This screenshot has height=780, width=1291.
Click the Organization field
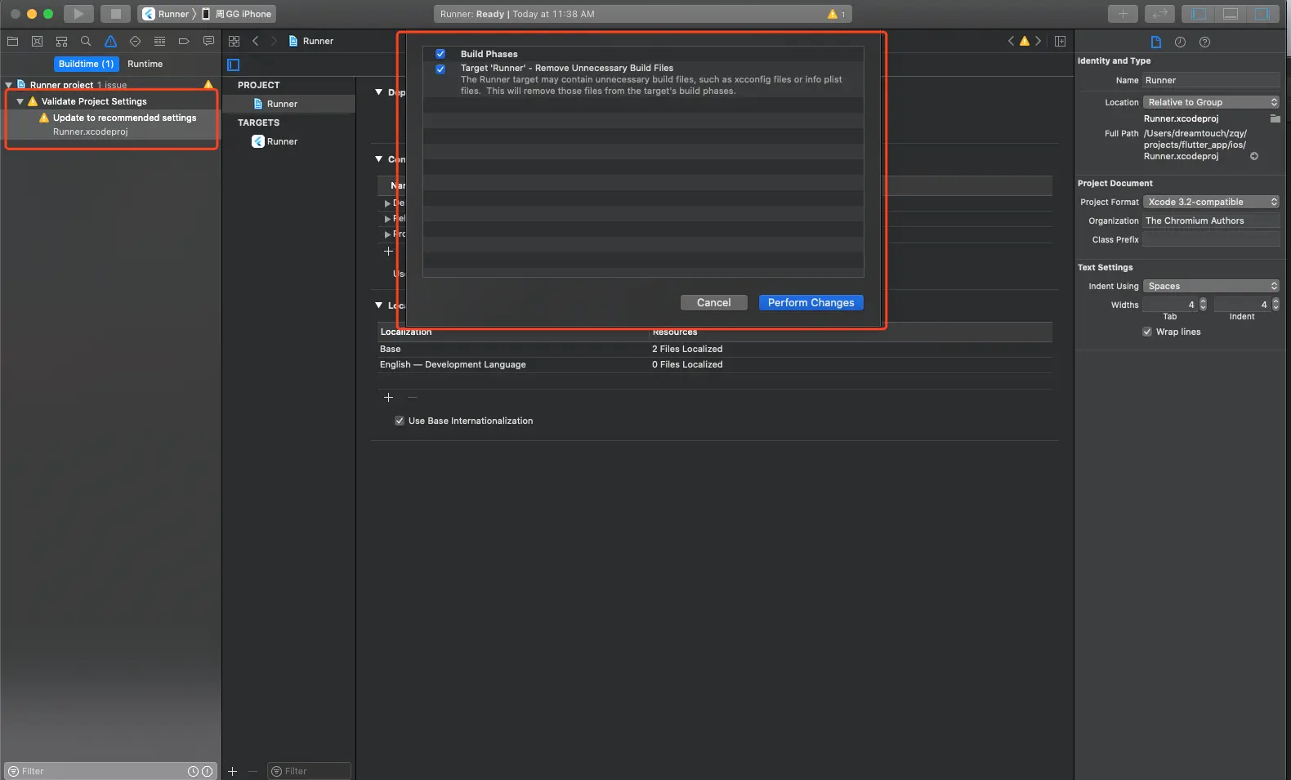pyautogui.click(x=1211, y=221)
